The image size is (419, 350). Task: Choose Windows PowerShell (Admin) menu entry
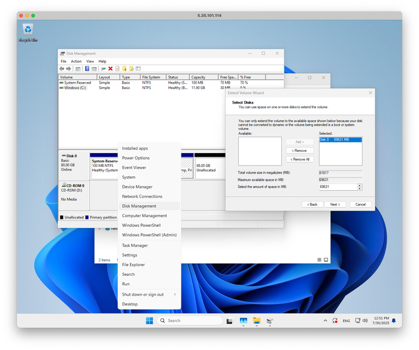[x=149, y=235]
